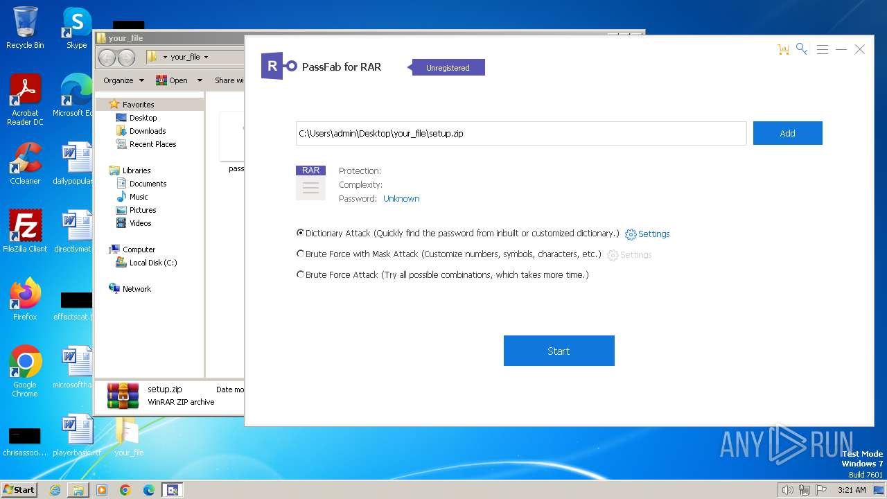Open Microsoft Edge from taskbar
Image resolution: width=887 pixels, height=499 pixels.
tap(149, 490)
